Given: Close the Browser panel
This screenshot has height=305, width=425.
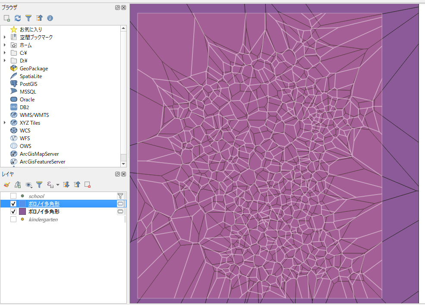Looking at the screenshot, I should (x=123, y=8).
